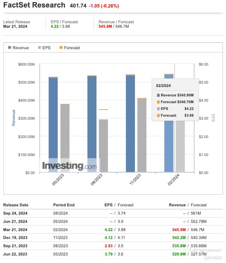Screen dimensions: 226x263
Task: Select the 08/2023 gray EPS bar
Action: pyautogui.click(x=103, y=146)
